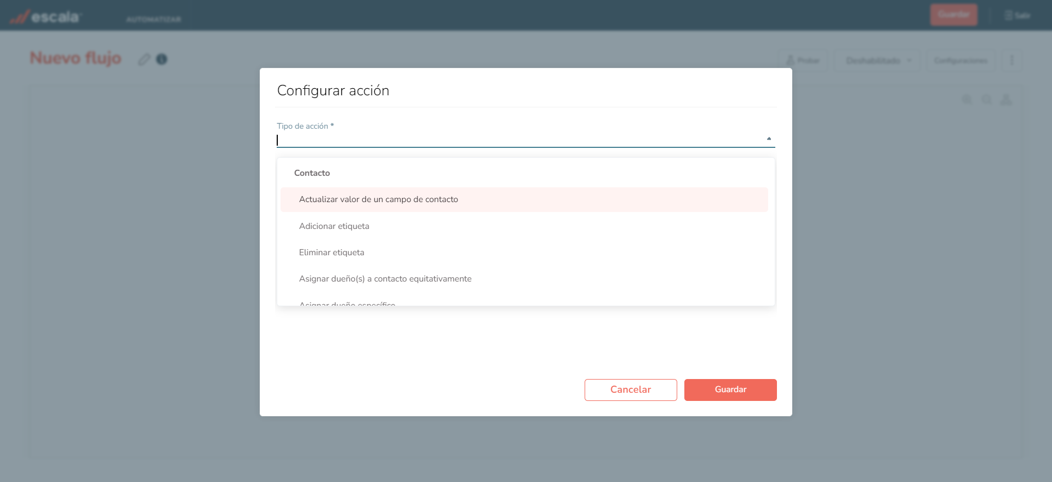Click the Guardar button in top header

pos(953,15)
